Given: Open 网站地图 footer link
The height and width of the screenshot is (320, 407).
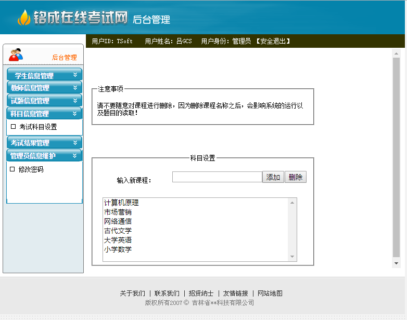Looking at the screenshot, I should pyautogui.click(x=270, y=294).
